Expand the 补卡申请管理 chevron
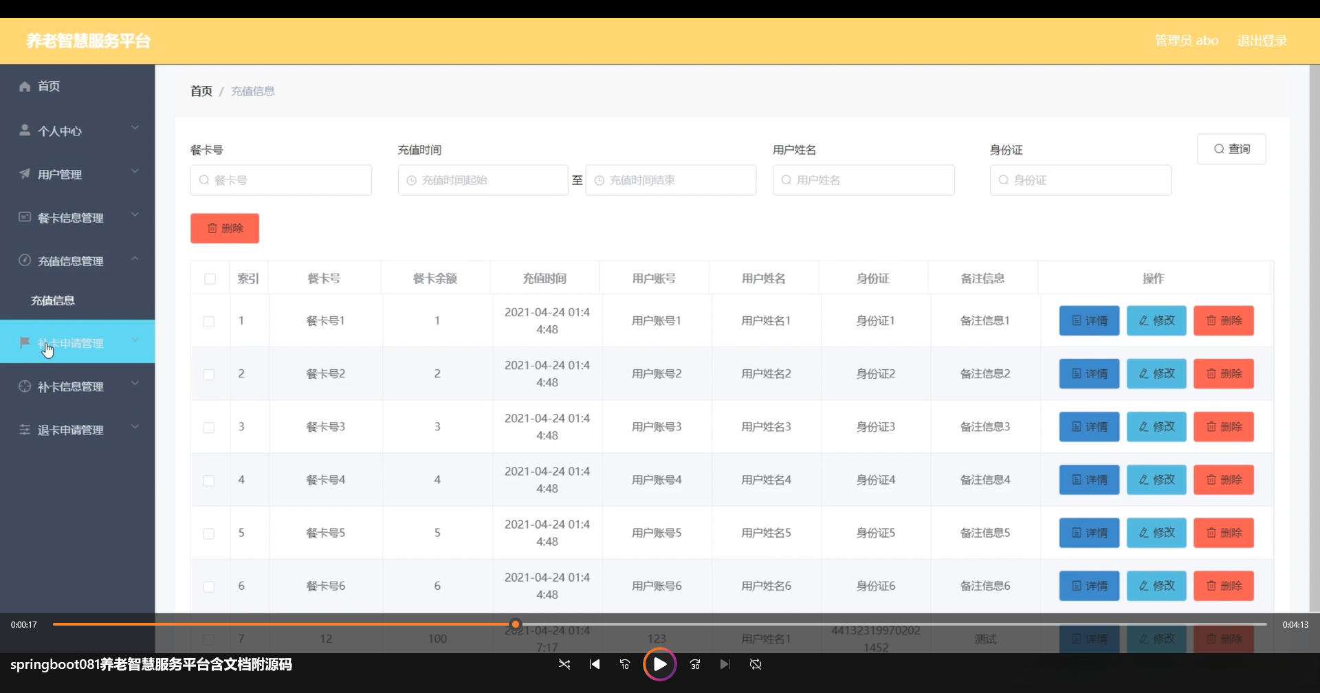 [135, 340]
